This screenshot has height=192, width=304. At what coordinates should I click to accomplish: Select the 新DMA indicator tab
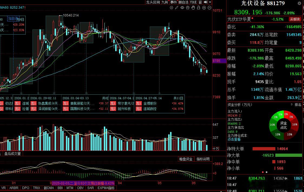[x=49, y=188]
